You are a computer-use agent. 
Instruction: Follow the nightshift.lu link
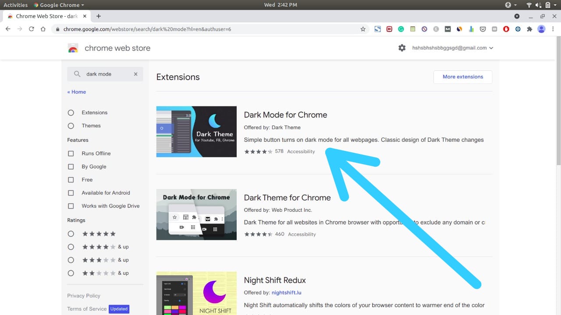pos(286,293)
